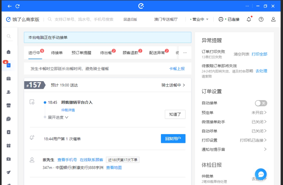Open the help question mark icon
The width and height of the screenshot is (283, 185).
tap(261, 19)
